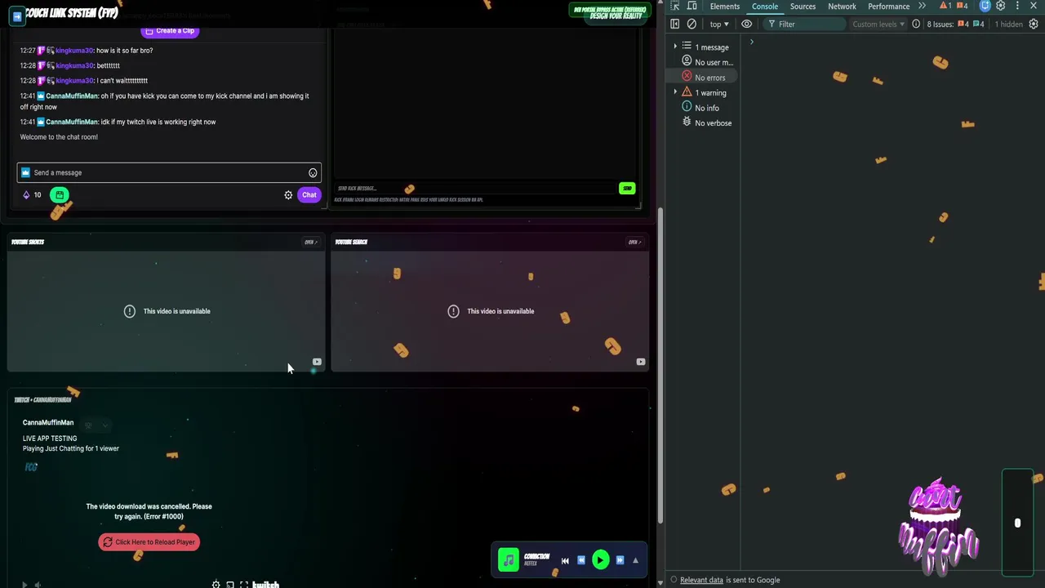
Task: Click the eye live expression icon
Action: pos(746,24)
